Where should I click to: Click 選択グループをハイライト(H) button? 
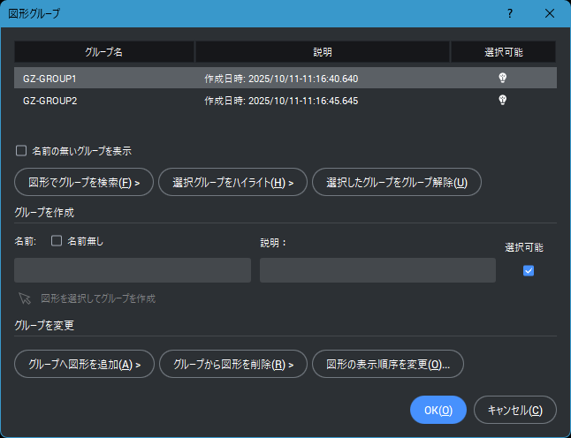click(232, 183)
